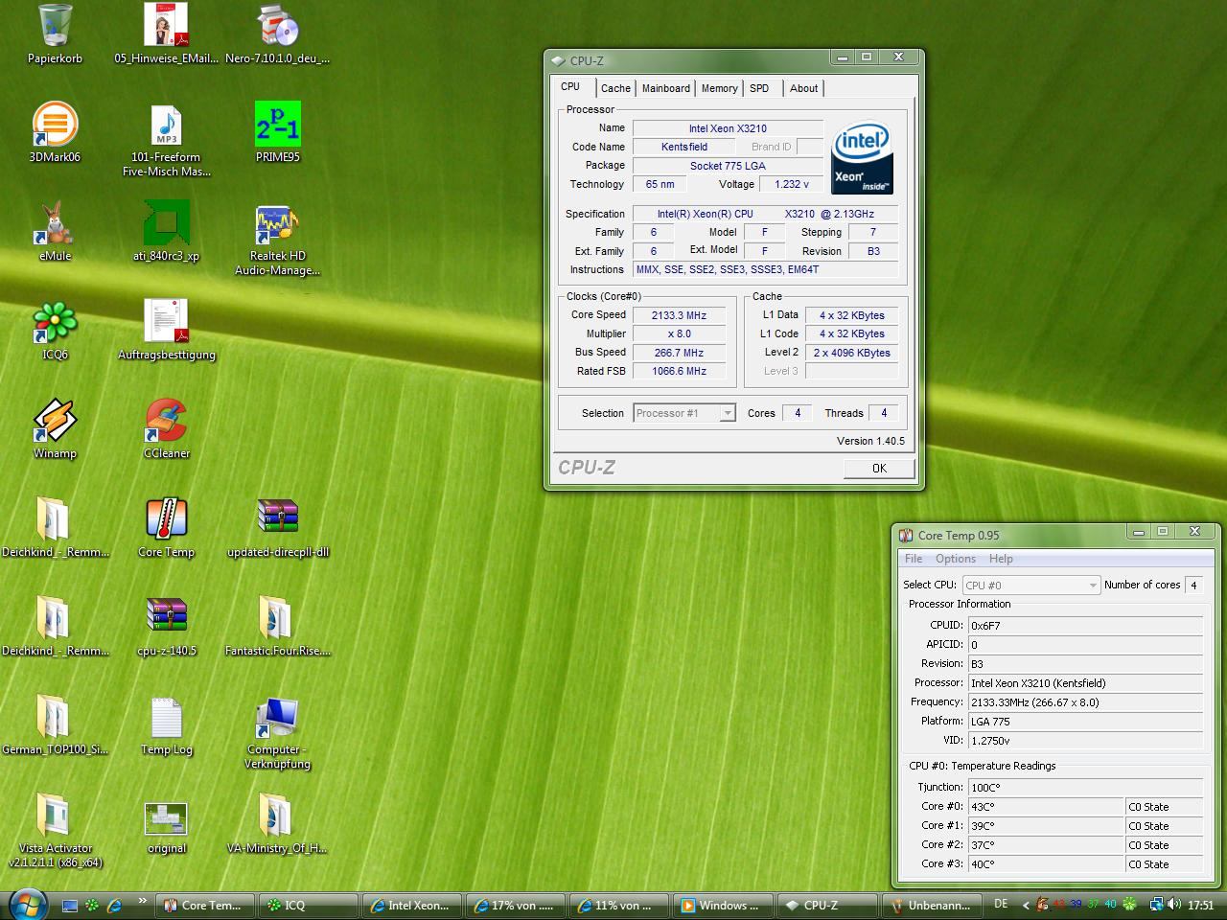Open the File menu in Core Temp
The width and height of the screenshot is (1227, 920).
click(x=914, y=559)
